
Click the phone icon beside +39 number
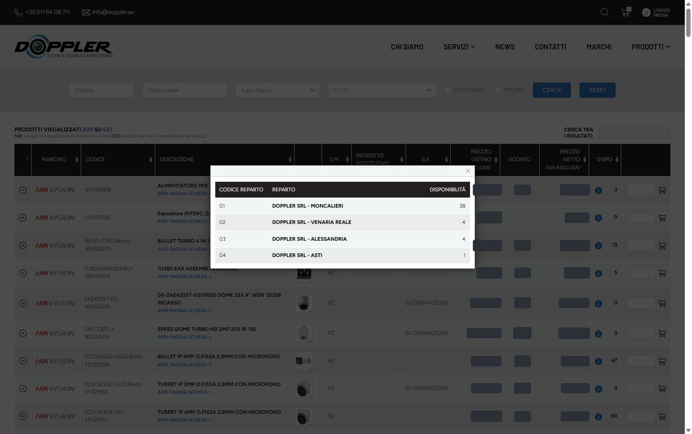click(18, 12)
